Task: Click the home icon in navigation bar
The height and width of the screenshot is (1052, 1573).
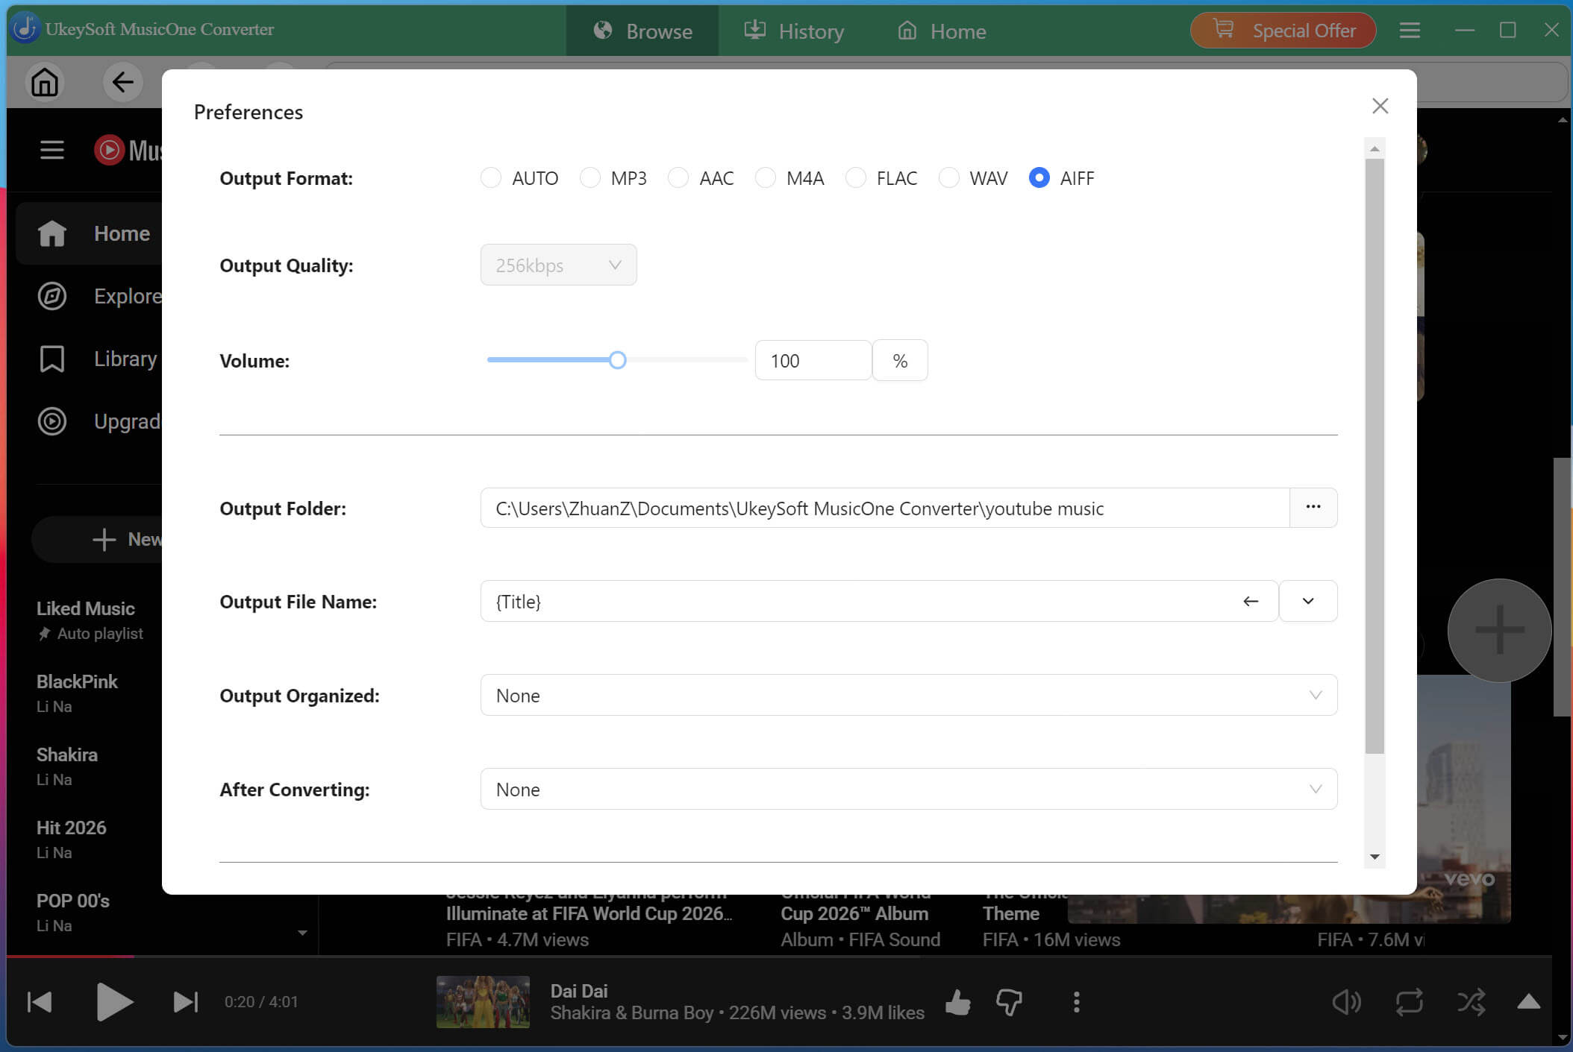Action: (x=45, y=82)
